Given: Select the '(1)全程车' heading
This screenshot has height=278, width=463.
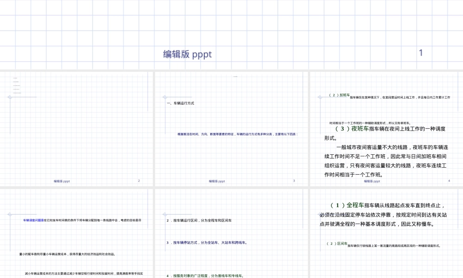Looking at the screenshot, I should click(x=347, y=205).
